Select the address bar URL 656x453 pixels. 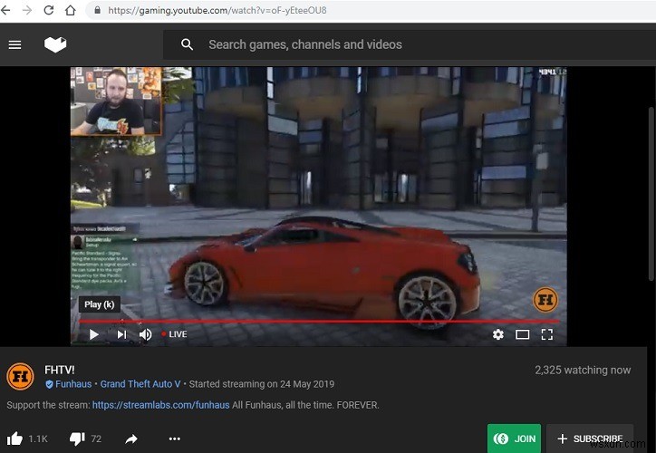click(x=217, y=10)
